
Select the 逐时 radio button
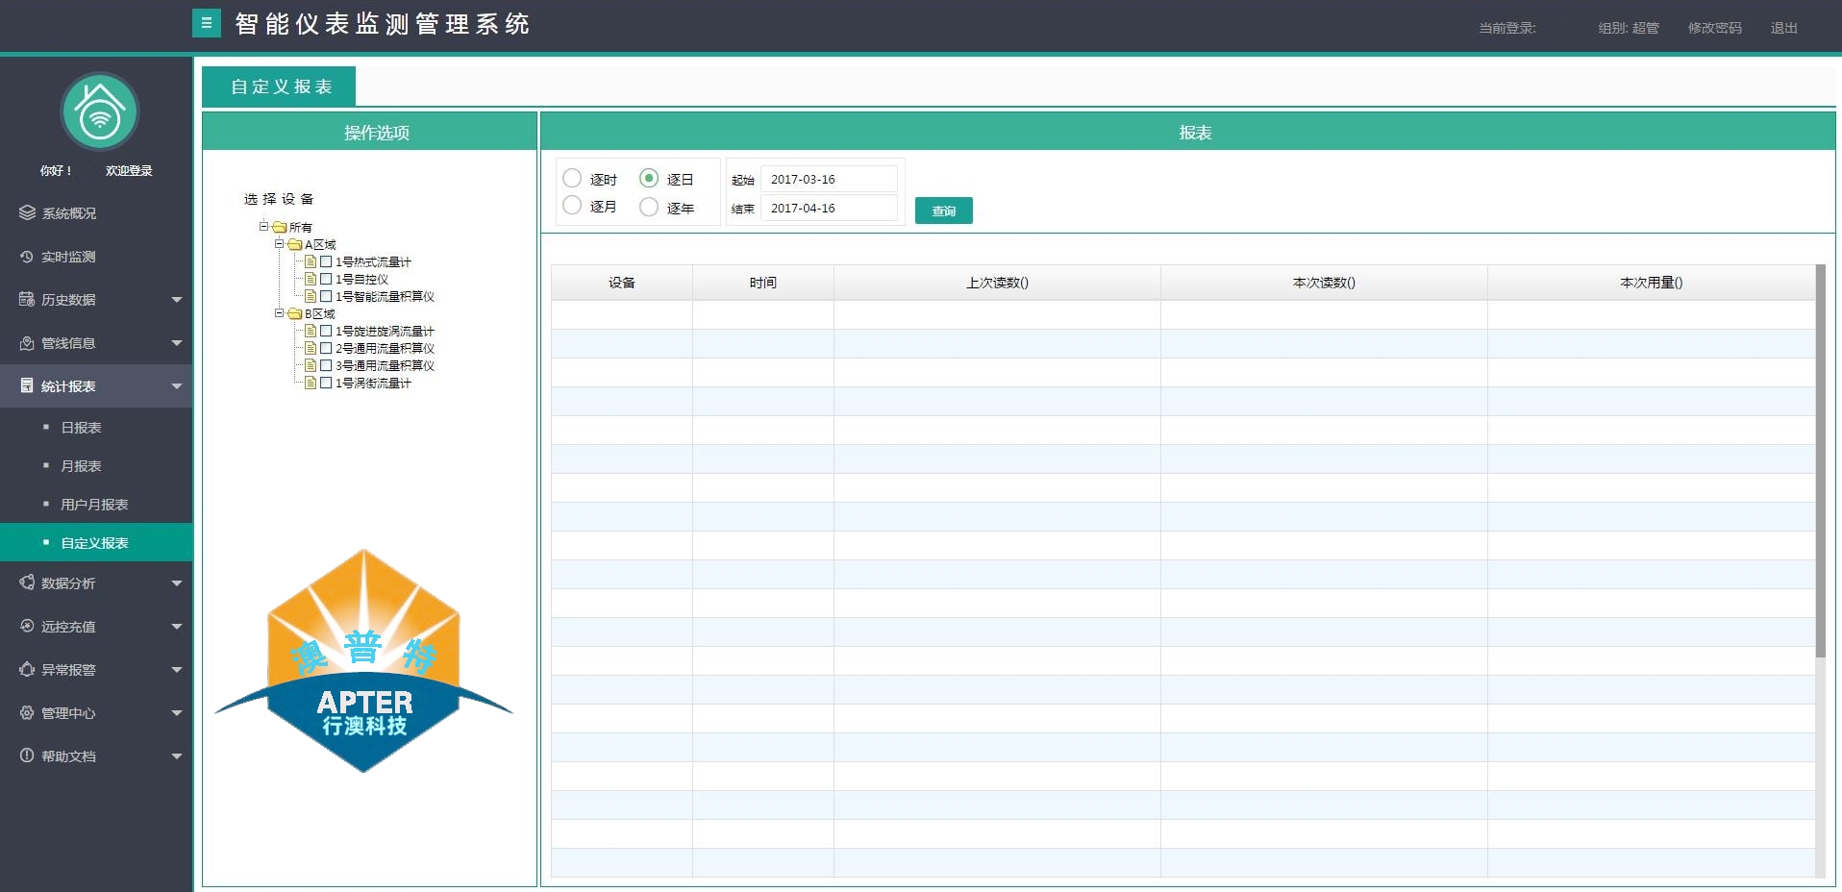tap(572, 178)
